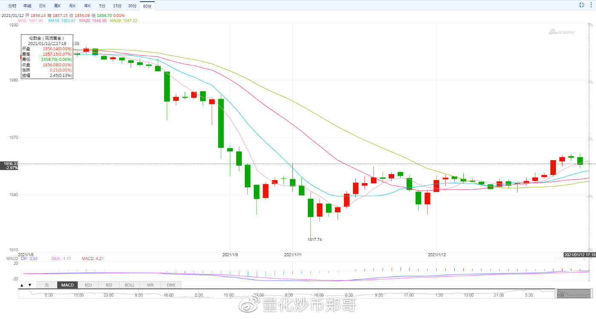Click the candle labeled low 1817.74
The width and height of the screenshot is (596, 319).
point(311,208)
